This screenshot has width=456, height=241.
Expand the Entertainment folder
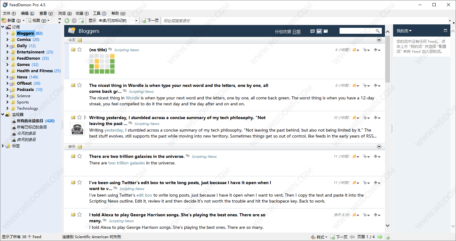(8, 52)
